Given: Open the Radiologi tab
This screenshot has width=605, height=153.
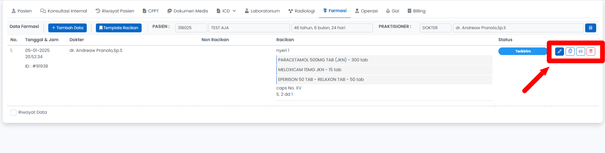Looking at the screenshot, I should [x=301, y=11].
